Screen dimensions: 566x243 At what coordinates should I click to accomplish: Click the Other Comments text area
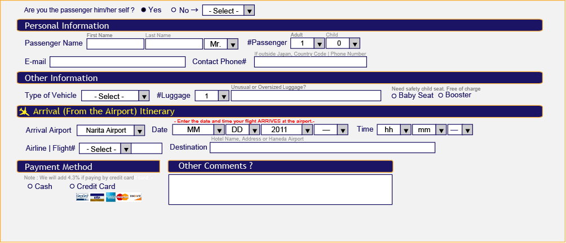[x=281, y=190]
